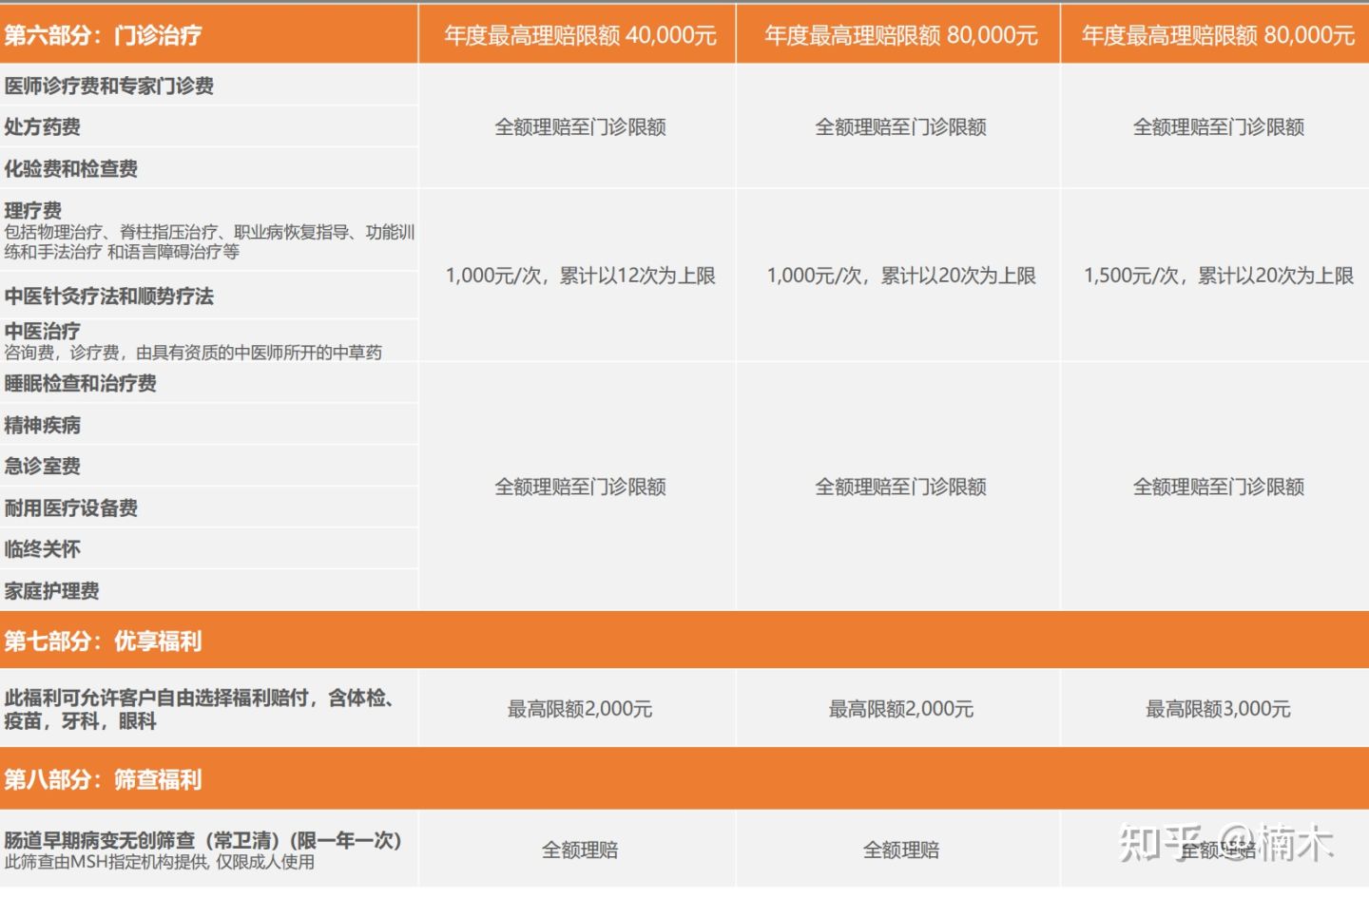Viewport: 1369px width, 899px height.
Task: Click the 最高限额3,000元 cell
Action: [x=1217, y=708]
